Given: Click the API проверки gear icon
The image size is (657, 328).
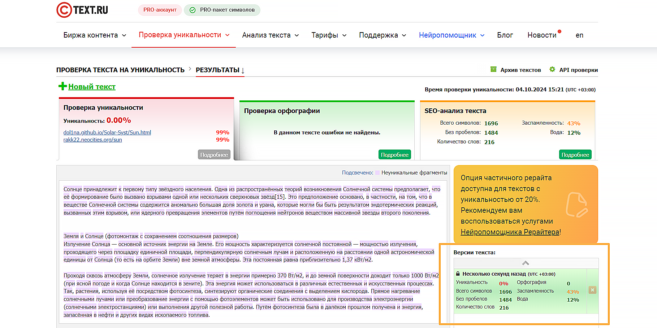Looking at the screenshot, I should (552, 69).
